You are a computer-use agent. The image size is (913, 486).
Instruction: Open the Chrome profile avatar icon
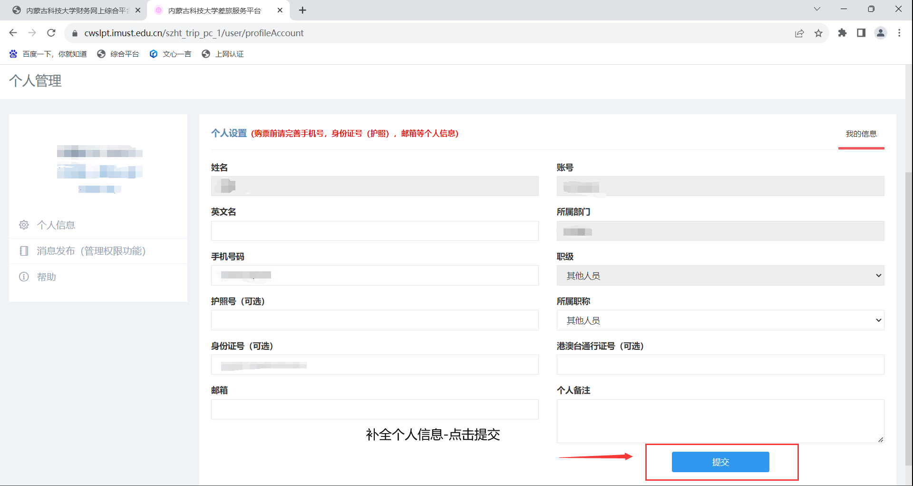pos(881,33)
